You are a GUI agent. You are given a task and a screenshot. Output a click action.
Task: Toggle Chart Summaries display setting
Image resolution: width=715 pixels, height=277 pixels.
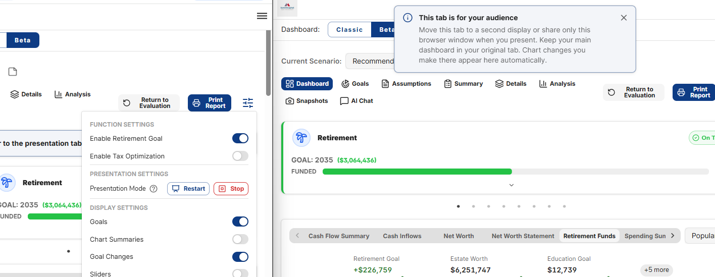240,239
